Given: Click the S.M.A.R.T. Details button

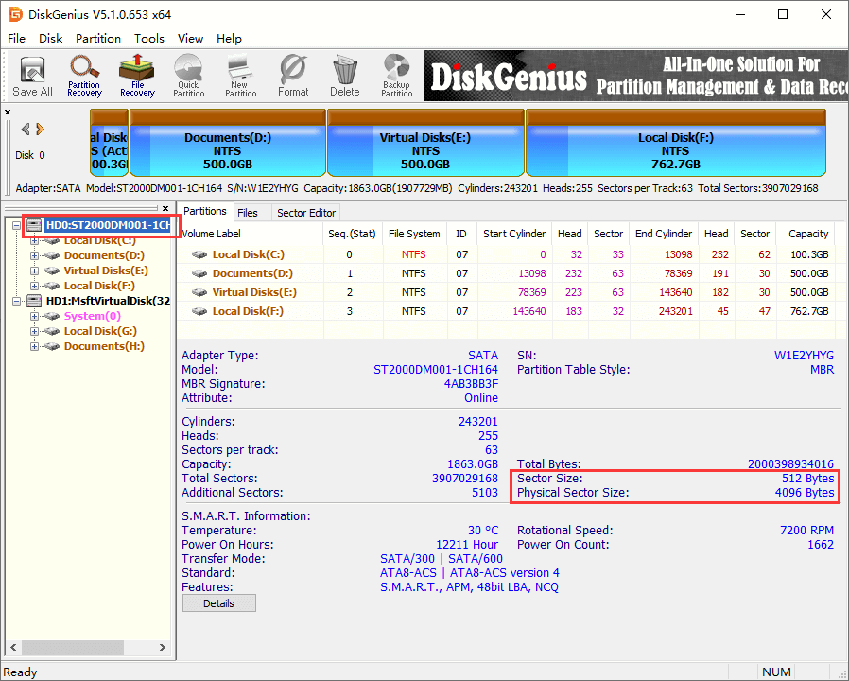Looking at the screenshot, I should [x=218, y=603].
